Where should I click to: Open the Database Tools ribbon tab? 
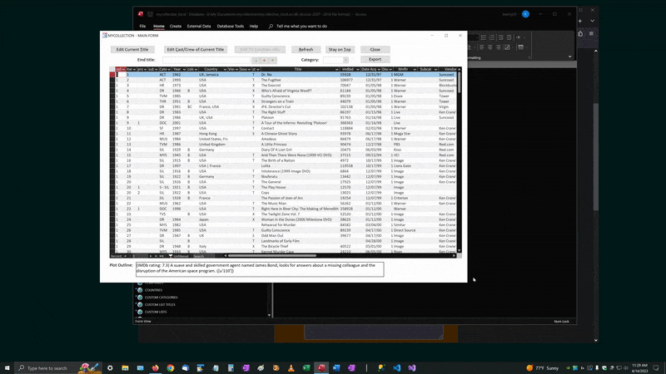click(231, 27)
